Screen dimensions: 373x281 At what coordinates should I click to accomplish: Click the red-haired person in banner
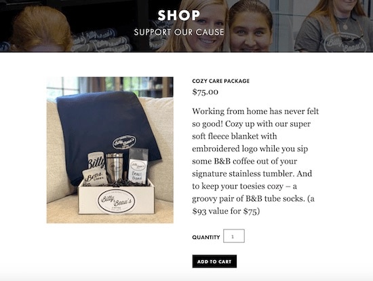[39, 30]
